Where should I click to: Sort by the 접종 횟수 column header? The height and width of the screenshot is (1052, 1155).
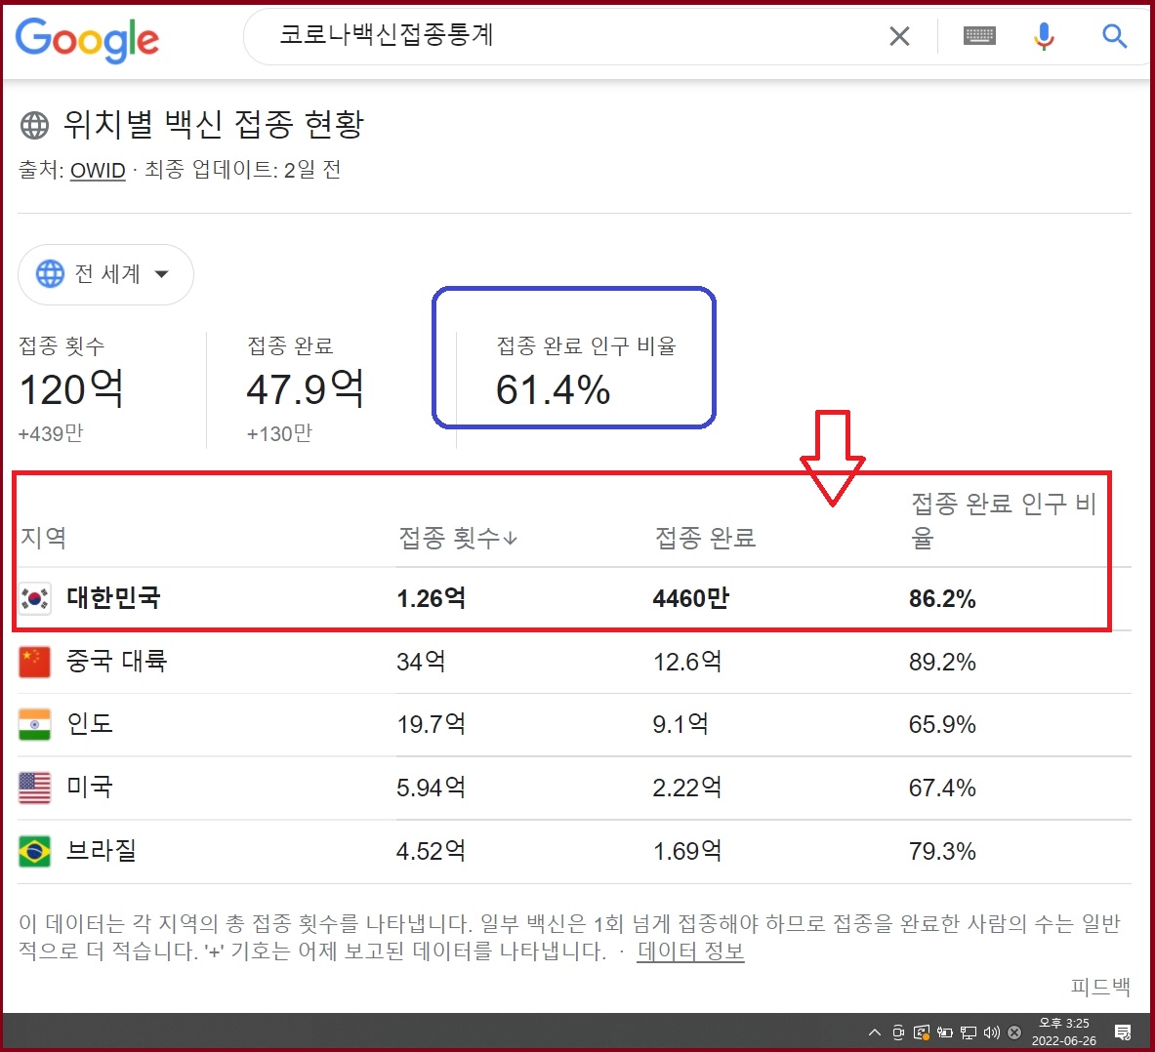point(458,538)
